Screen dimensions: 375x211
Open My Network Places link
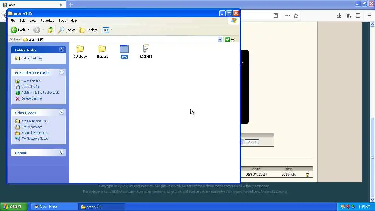click(x=35, y=139)
